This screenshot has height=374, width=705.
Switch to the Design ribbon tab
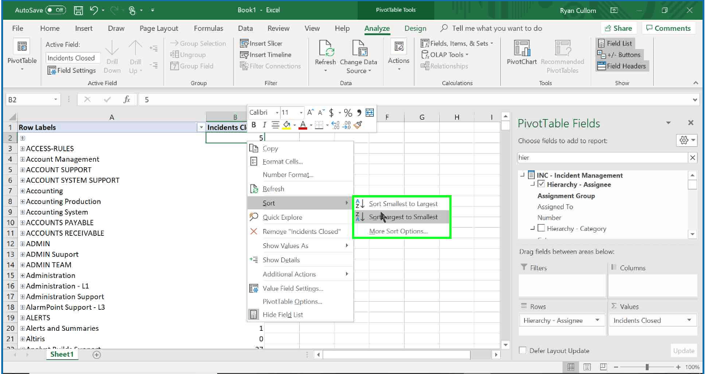pos(415,28)
